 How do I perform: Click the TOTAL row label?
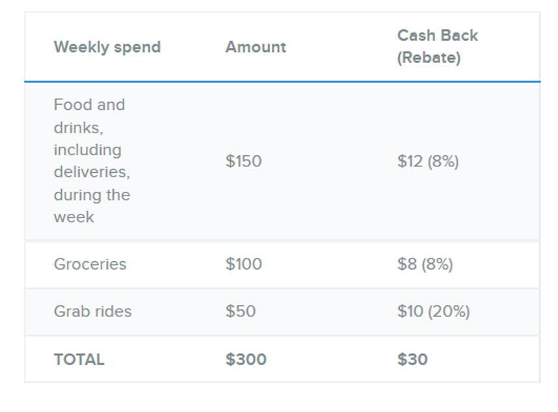point(79,359)
